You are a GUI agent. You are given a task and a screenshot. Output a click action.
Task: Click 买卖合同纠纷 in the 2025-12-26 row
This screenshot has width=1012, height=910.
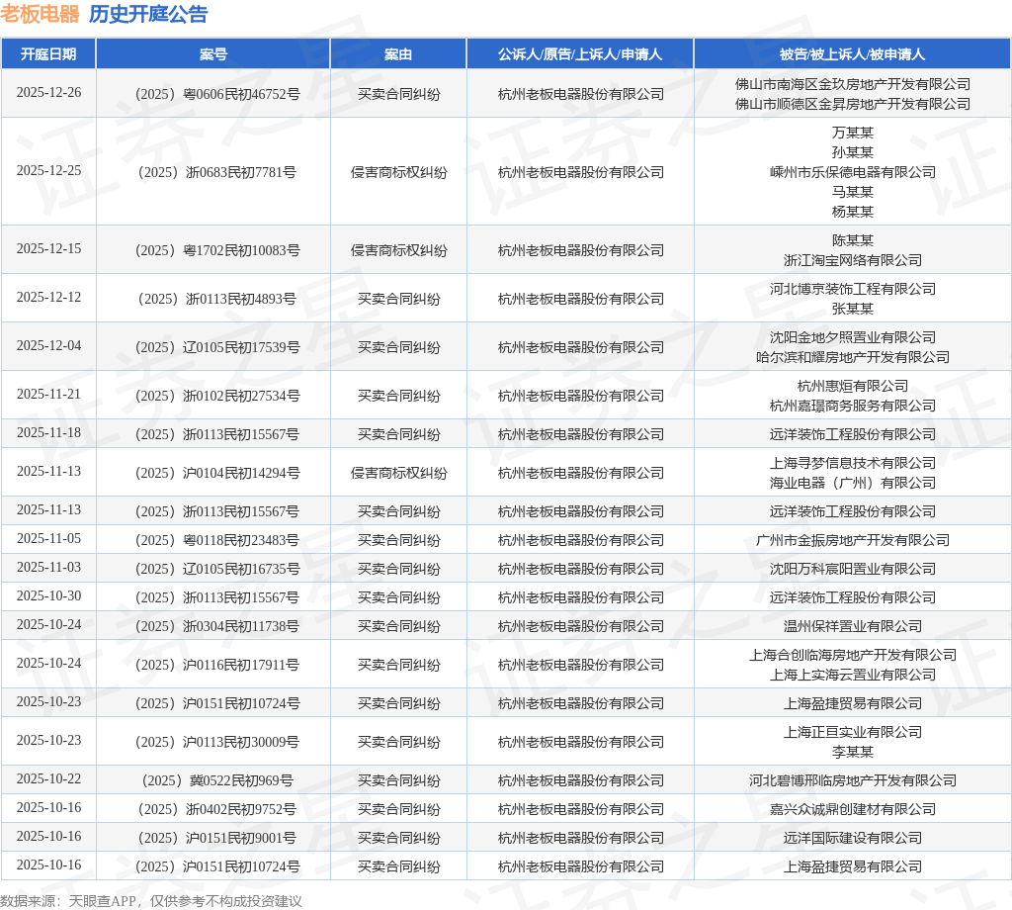pos(399,94)
